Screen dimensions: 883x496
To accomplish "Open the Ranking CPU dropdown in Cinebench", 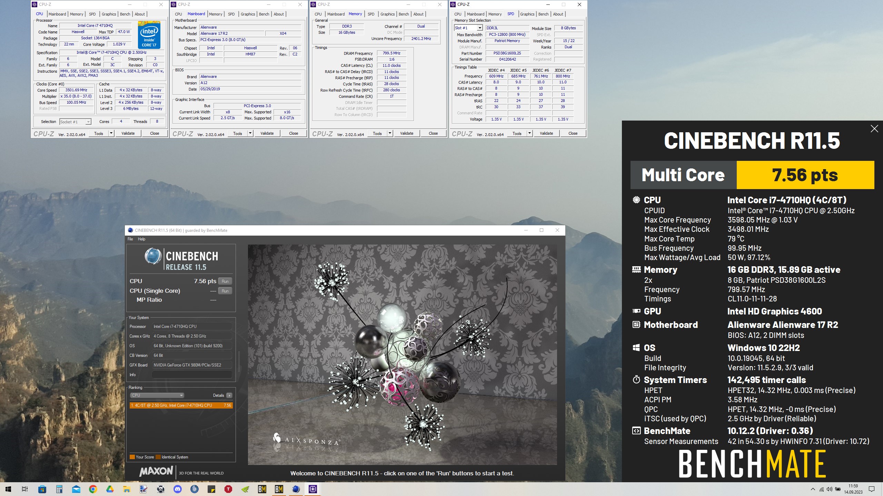I will [x=157, y=395].
